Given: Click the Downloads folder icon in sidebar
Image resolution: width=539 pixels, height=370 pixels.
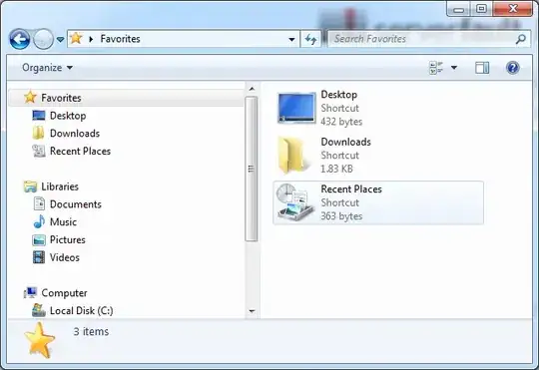Looking at the screenshot, I should [x=38, y=133].
